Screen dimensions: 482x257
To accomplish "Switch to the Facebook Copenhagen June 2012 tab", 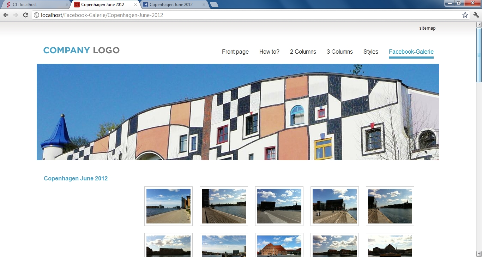I will point(171,5).
